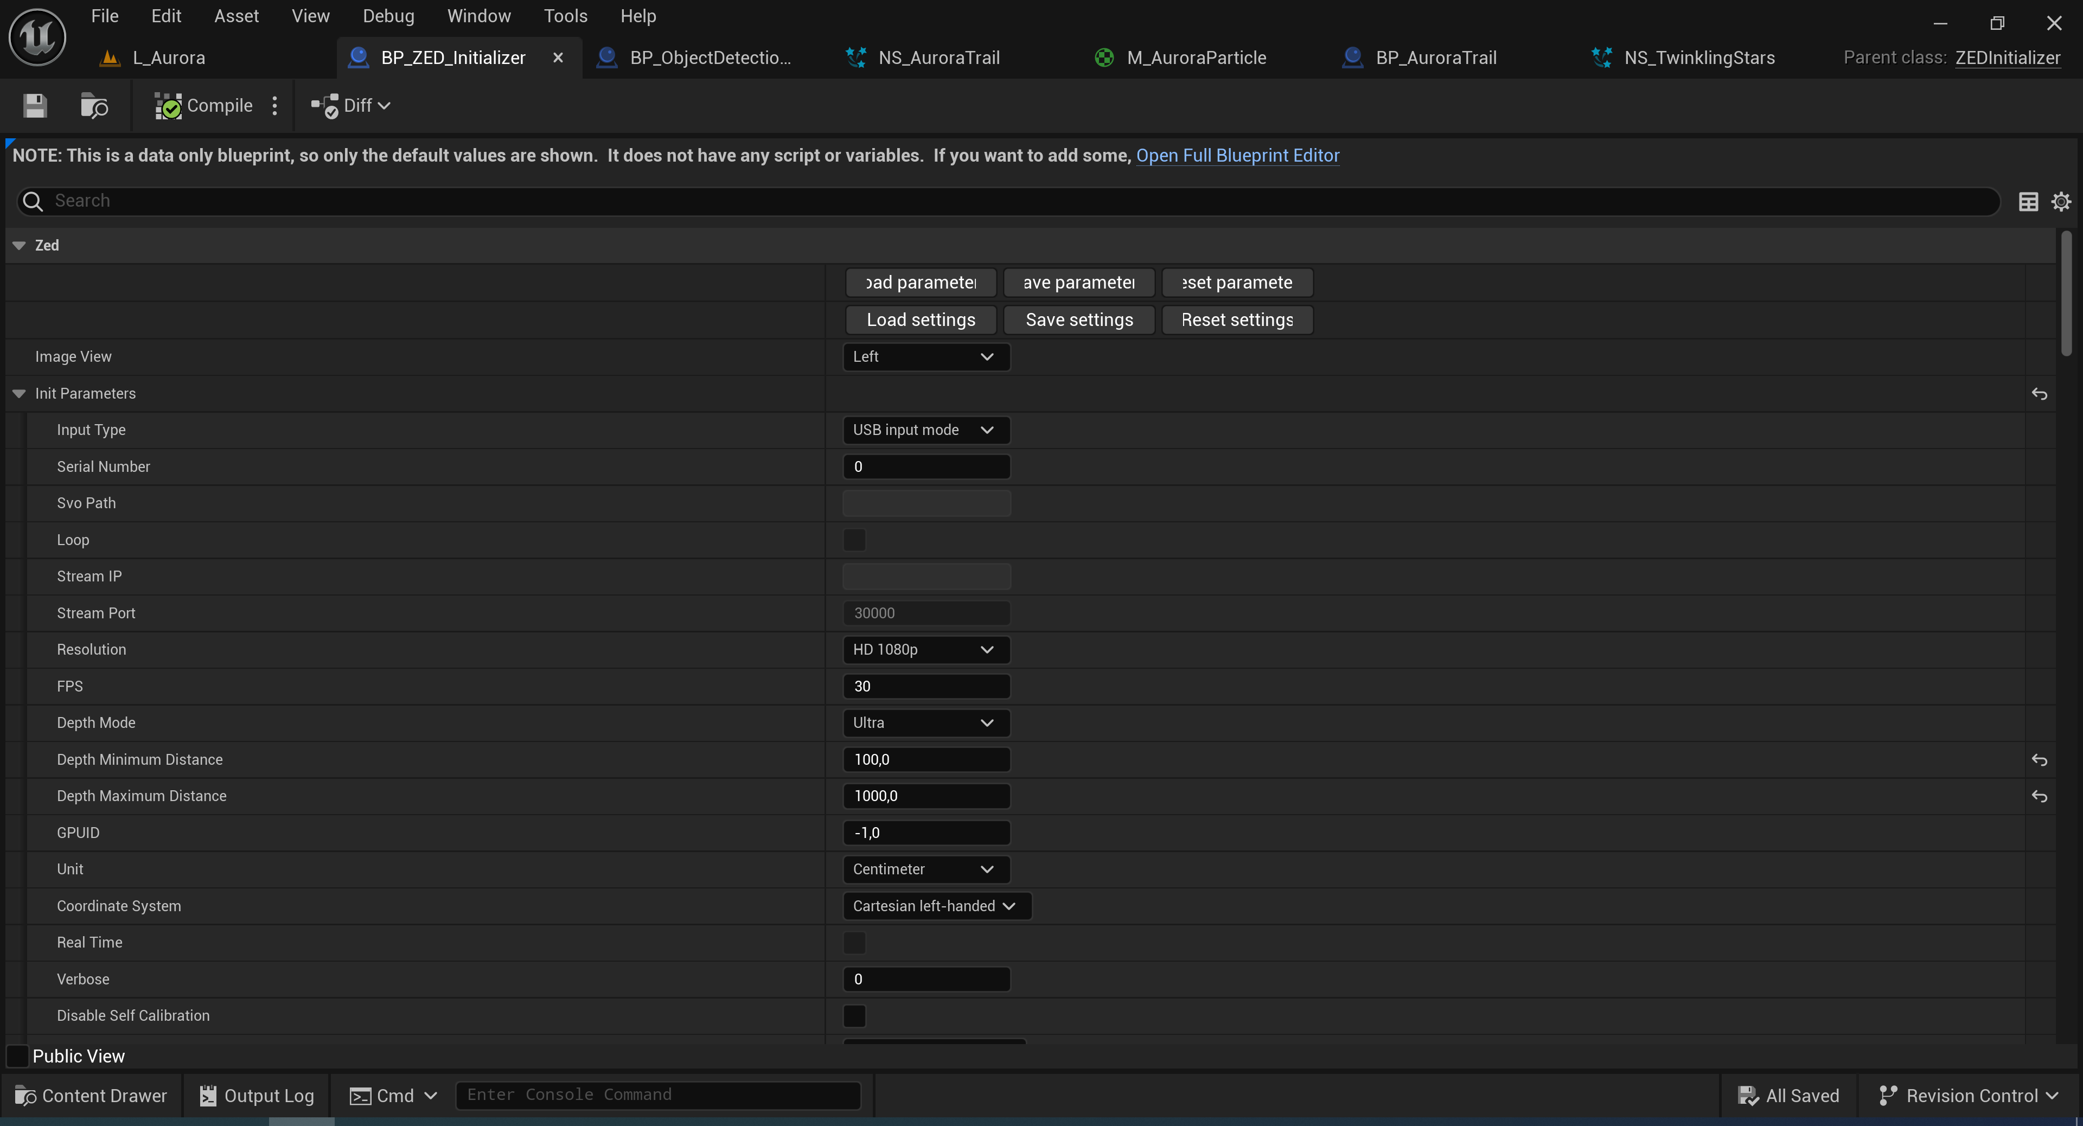Click the NS_TwinklingStars Niagara tab icon
The width and height of the screenshot is (2083, 1126).
point(1601,57)
